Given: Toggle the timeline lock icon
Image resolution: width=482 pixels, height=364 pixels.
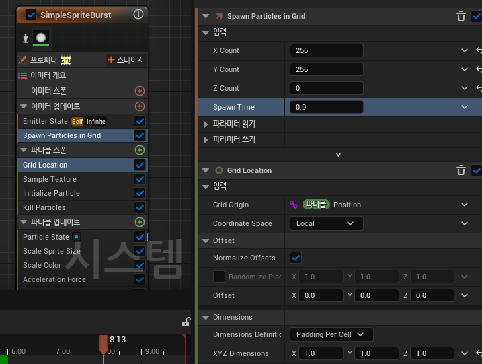Looking at the screenshot, I should click(x=186, y=322).
